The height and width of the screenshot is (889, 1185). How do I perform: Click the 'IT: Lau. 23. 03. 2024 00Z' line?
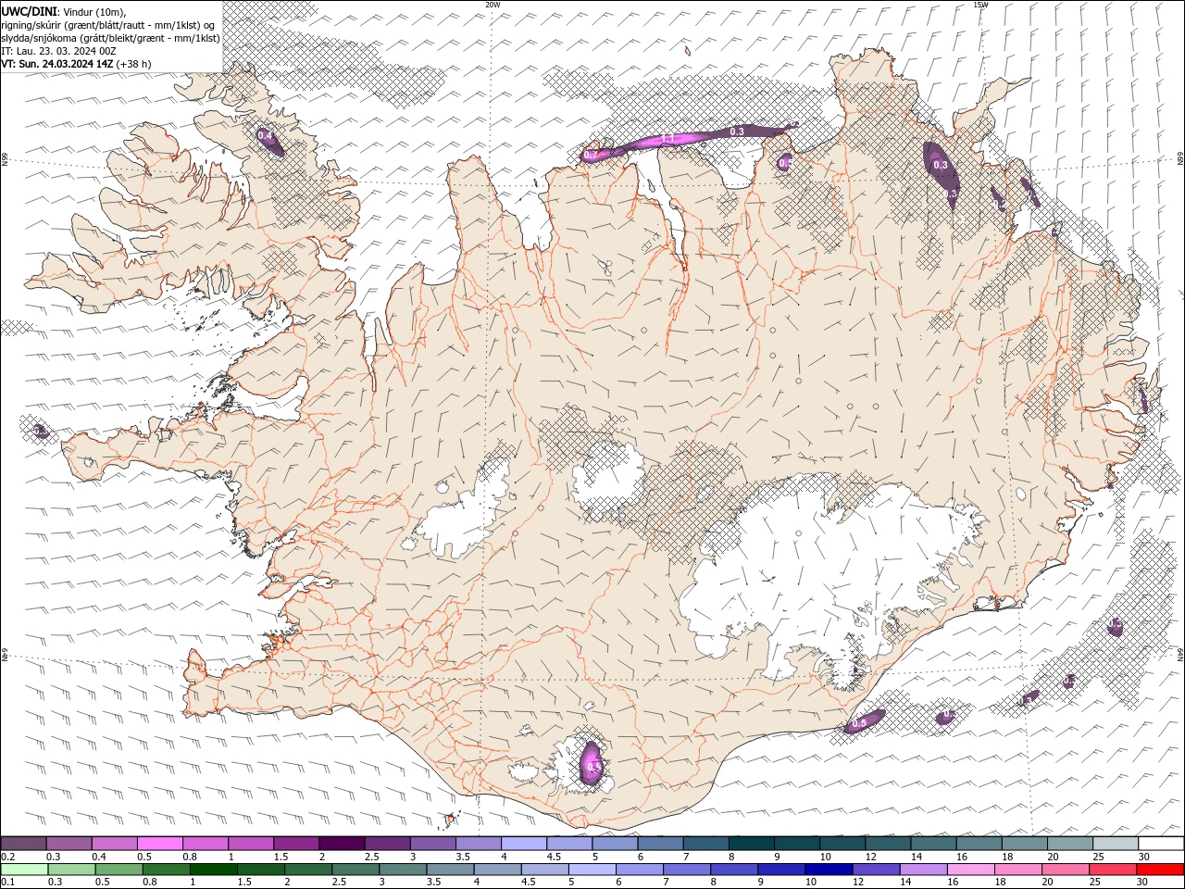click(58, 51)
